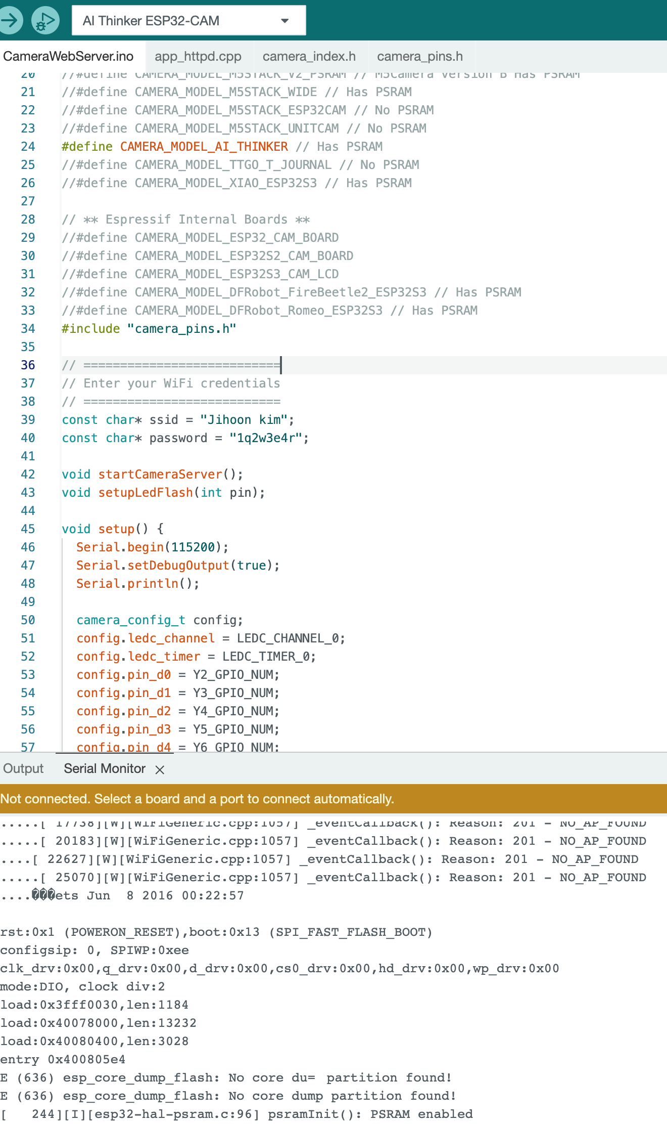Click the #include "camera_pins.h" line
This screenshot has height=1124, width=667.
149,329
